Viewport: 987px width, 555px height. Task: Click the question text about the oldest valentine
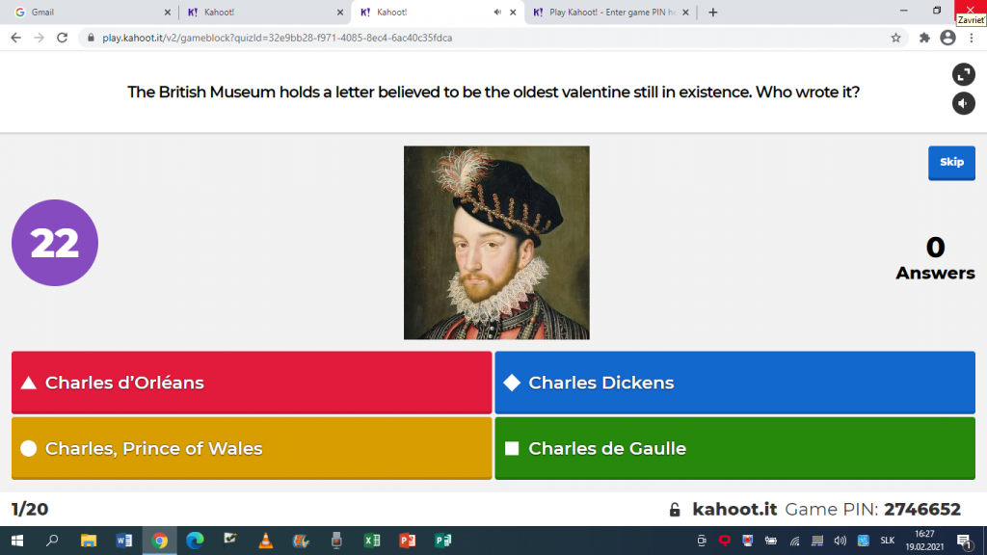pyautogui.click(x=493, y=92)
